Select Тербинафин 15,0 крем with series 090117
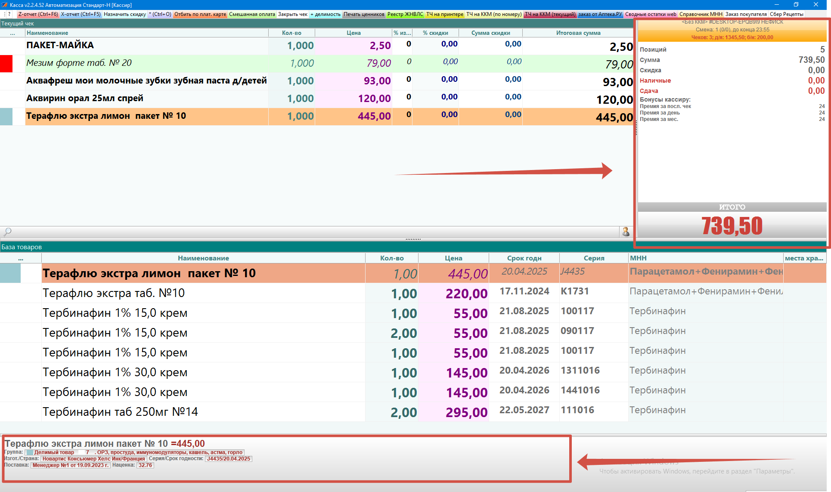831x492 pixels. tap(413, 333)
